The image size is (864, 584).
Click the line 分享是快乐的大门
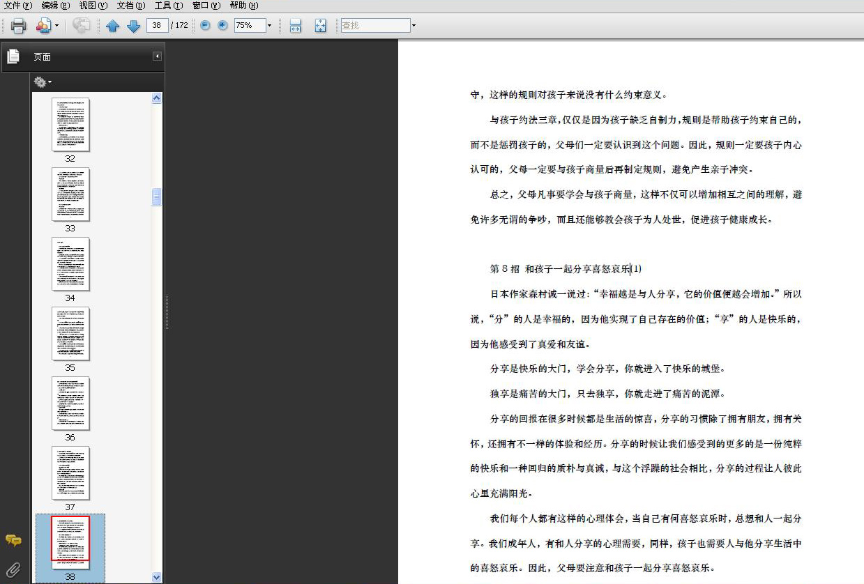pos(607,369)
